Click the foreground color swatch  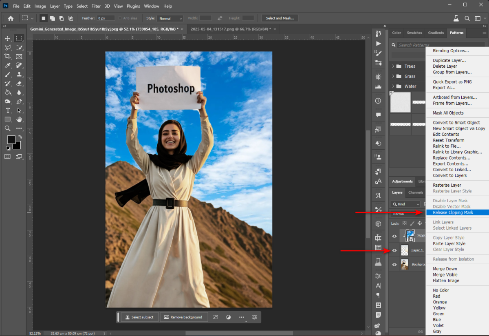11,139
